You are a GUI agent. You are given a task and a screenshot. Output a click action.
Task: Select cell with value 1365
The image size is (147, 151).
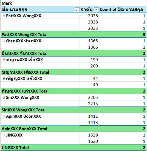pos(89,41)
